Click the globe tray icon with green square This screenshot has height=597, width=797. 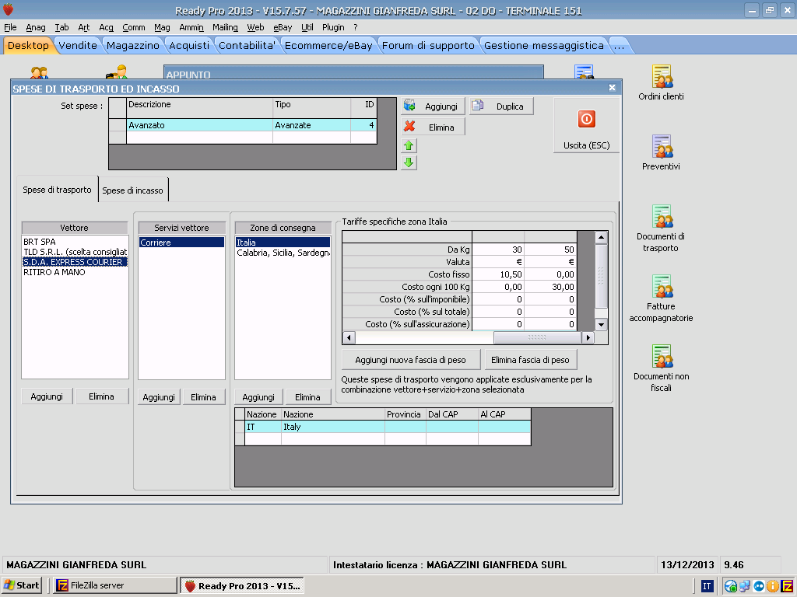coord(731,586)
